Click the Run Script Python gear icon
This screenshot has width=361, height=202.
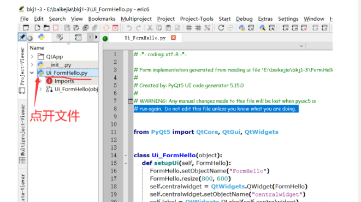click(x=242, y=28)
